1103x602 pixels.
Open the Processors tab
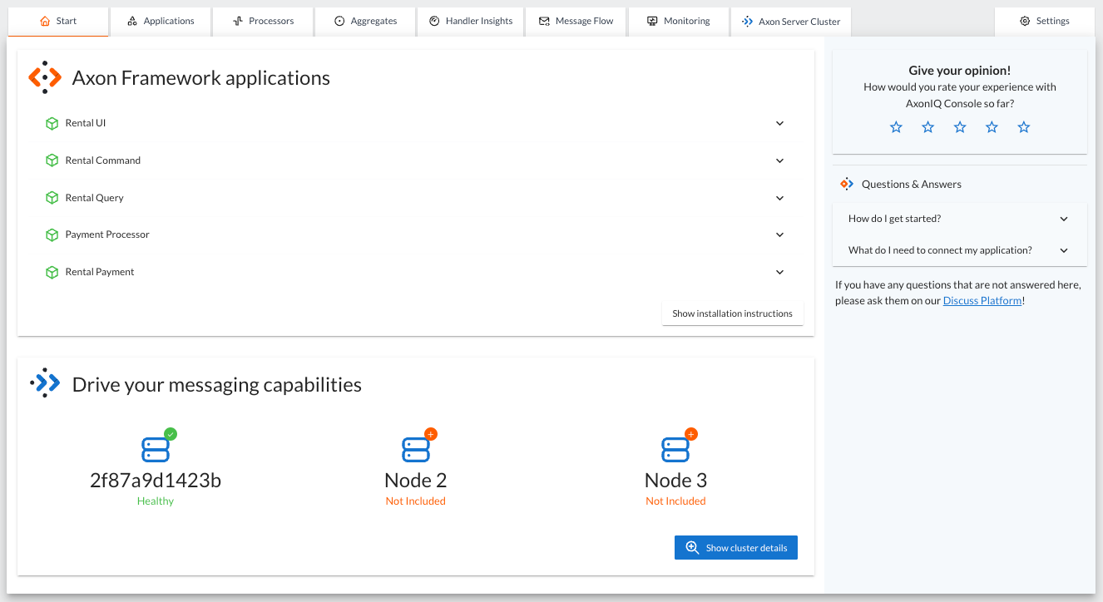pos(263,22)
